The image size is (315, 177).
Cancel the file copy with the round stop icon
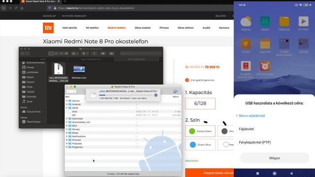click(156, 95)
